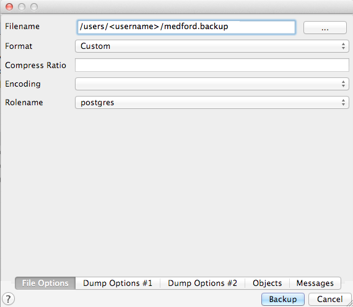Image resolution: width=353 pixels, height=307 pixels.
Task: Switch to Dump Options #2 tab
Action: pyautogui.click(x=203, y=283)
